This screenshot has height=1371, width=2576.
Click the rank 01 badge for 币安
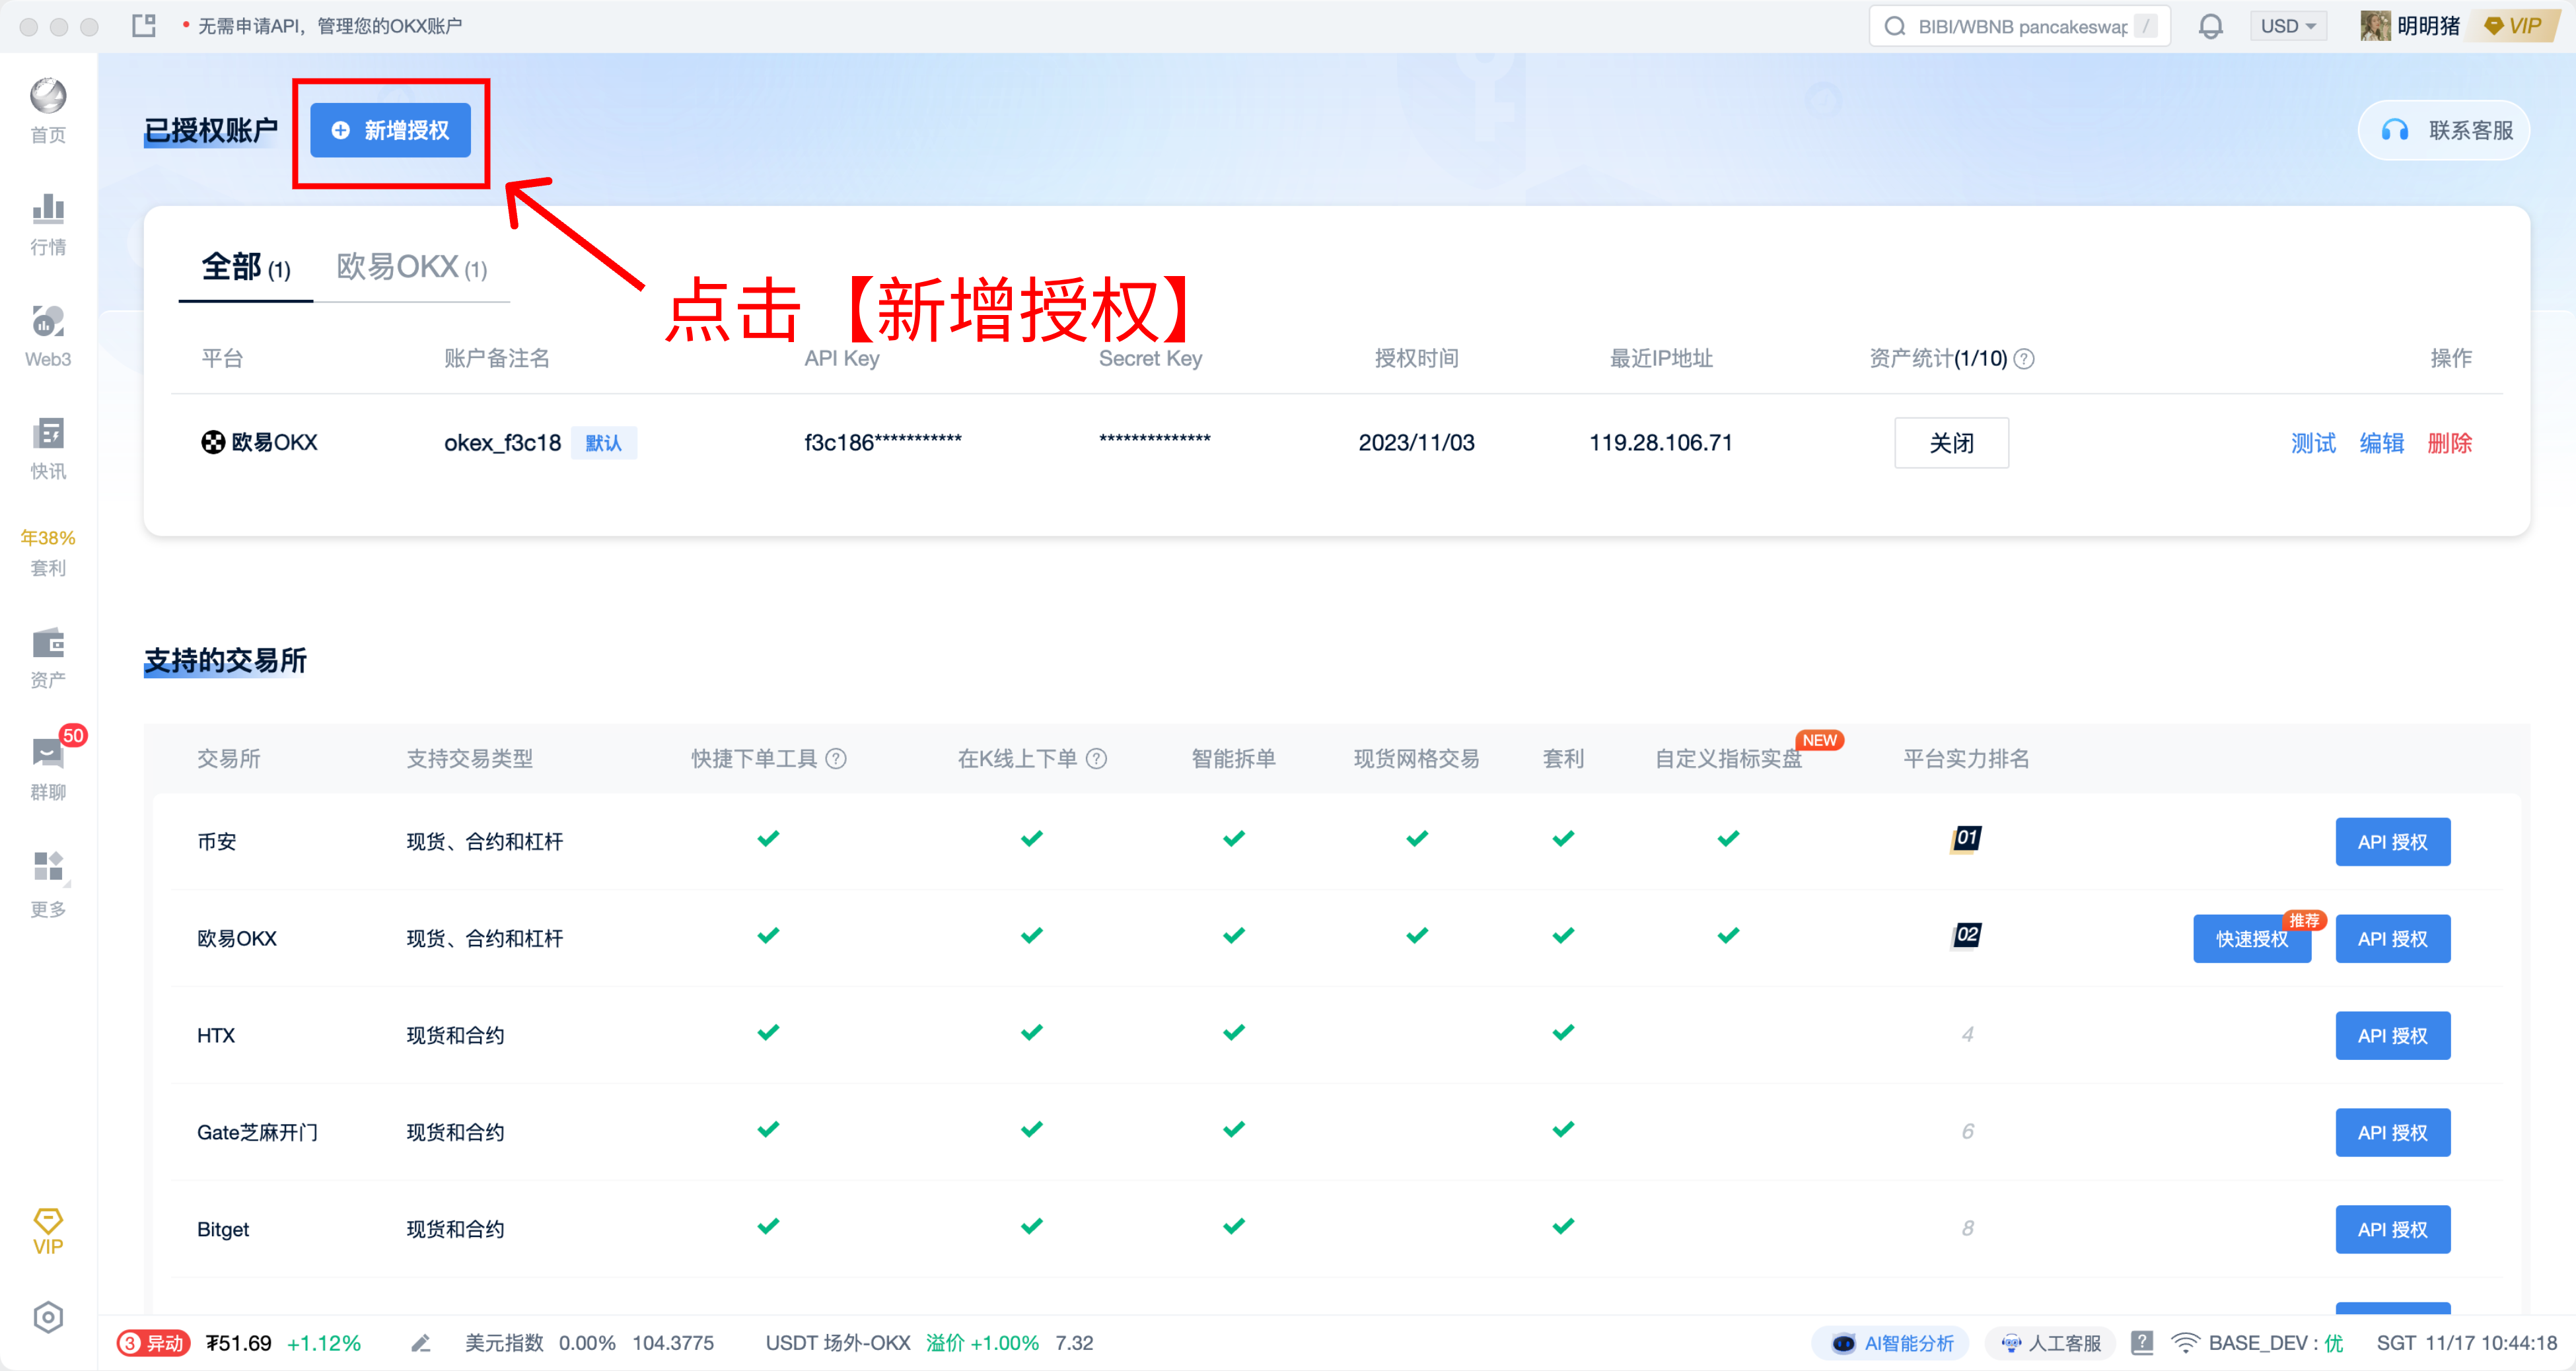1966,838
